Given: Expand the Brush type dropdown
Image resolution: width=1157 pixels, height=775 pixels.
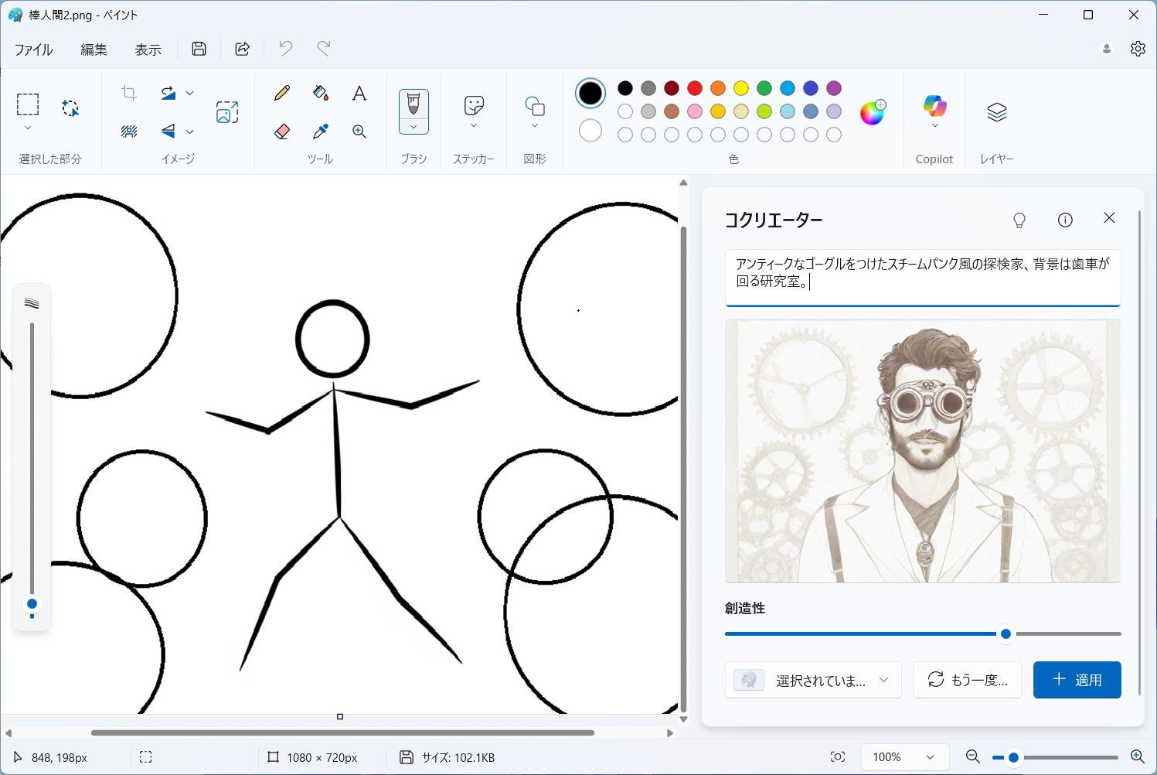Looking at the screenshot, I should 413,127.
